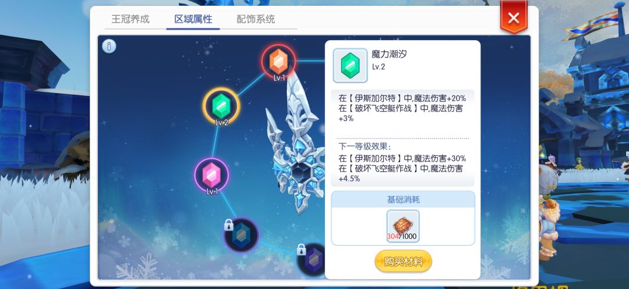
Task: Click the 购买材料 button
Action: (403, 262)
